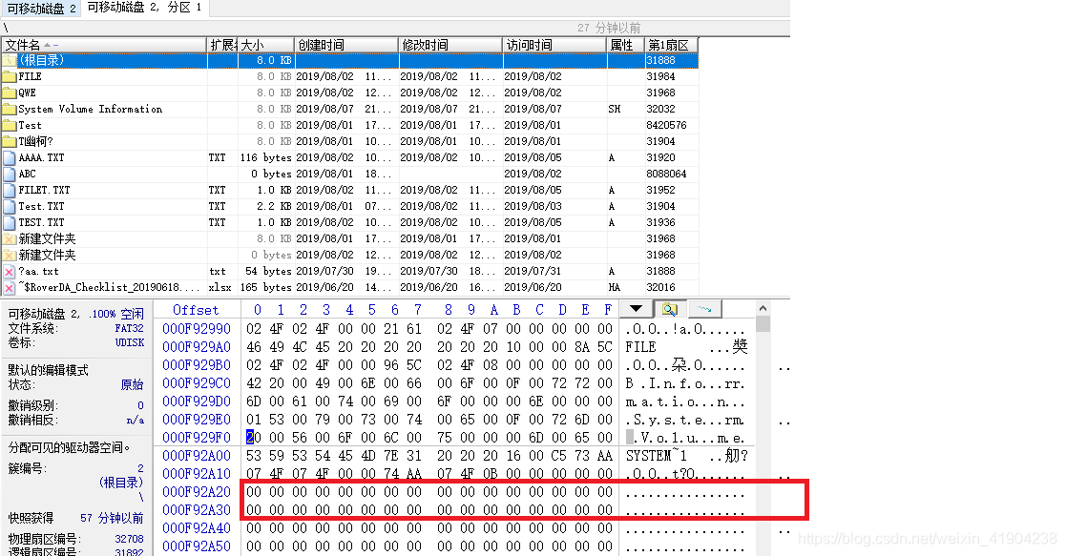The width and height of the screenshot is (1066, 556).
Task: Switch to the 可移动磁盘 2 tab
Action: point(41,9)
